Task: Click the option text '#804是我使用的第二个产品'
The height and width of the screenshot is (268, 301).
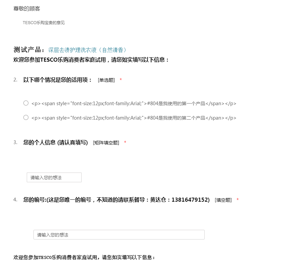Action: (134, 118)
